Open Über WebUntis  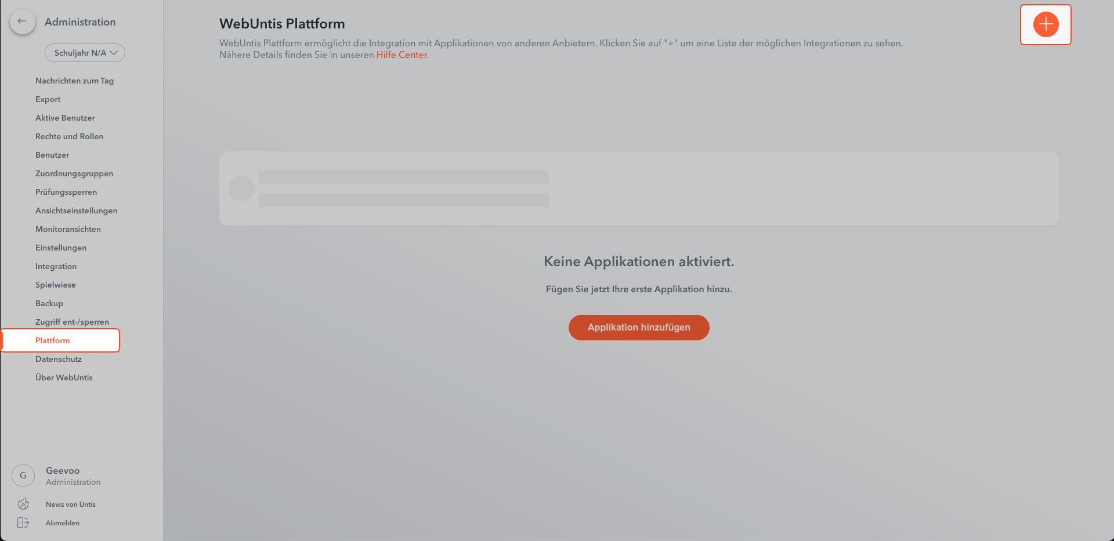(64, 377)
